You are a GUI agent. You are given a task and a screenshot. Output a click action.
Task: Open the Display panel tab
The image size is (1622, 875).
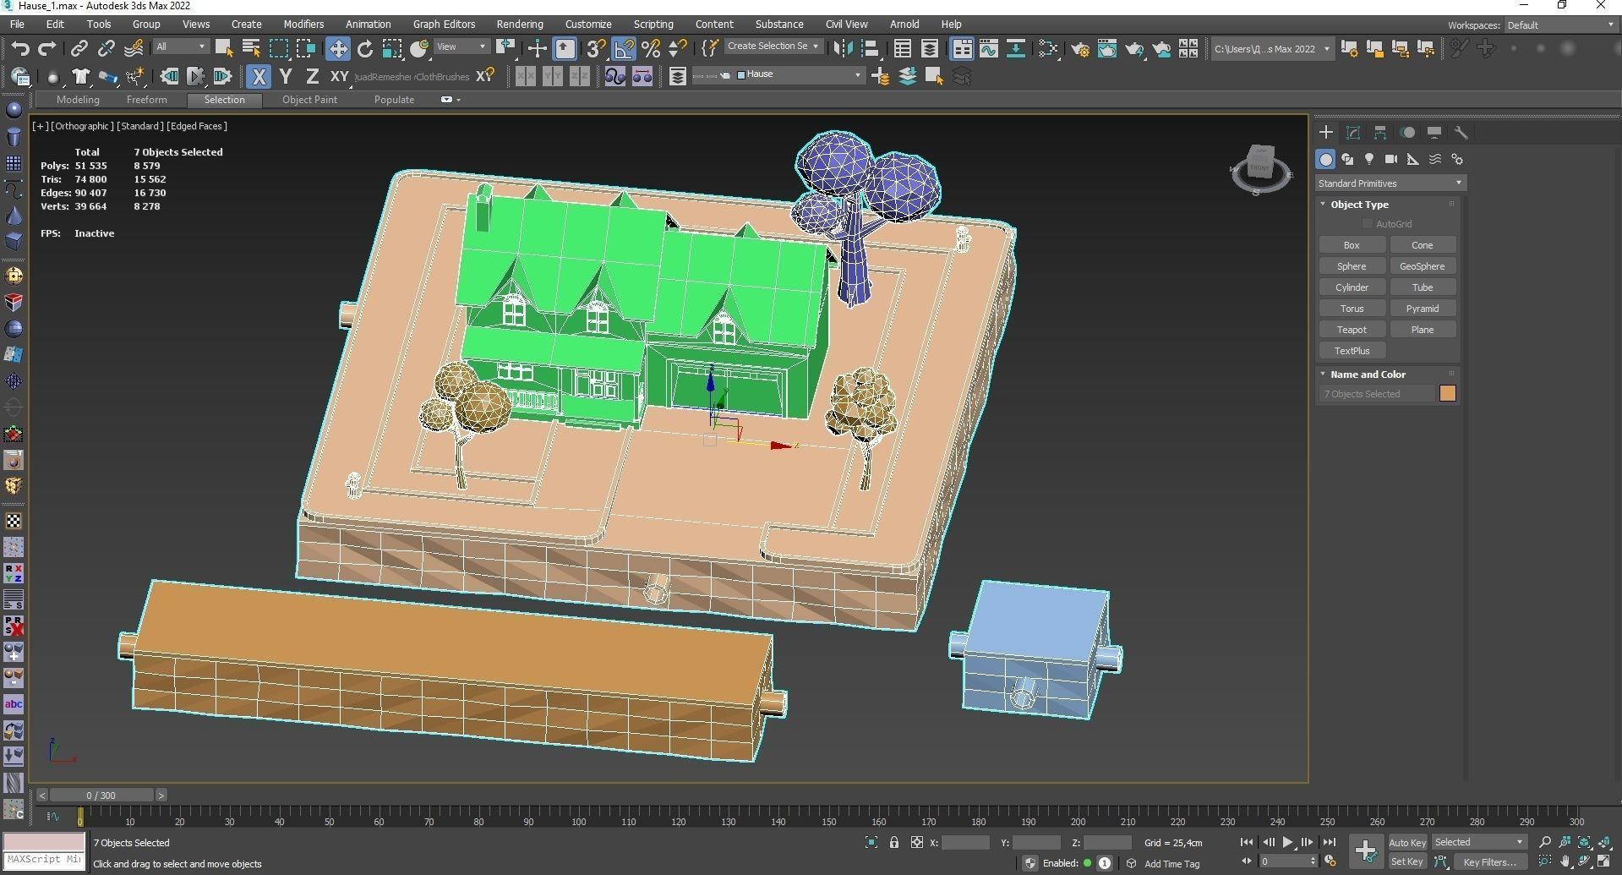coord(1434,132)
